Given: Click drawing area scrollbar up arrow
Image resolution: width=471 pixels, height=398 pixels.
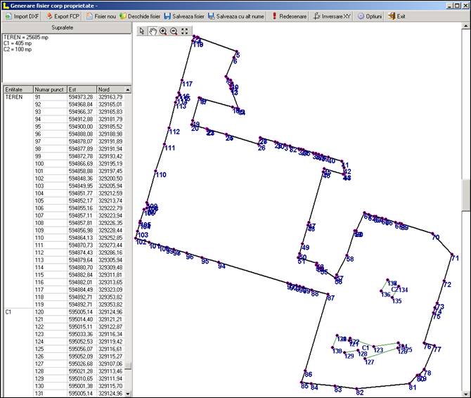Looking at the screenshot, I should [x=465, y=26].
